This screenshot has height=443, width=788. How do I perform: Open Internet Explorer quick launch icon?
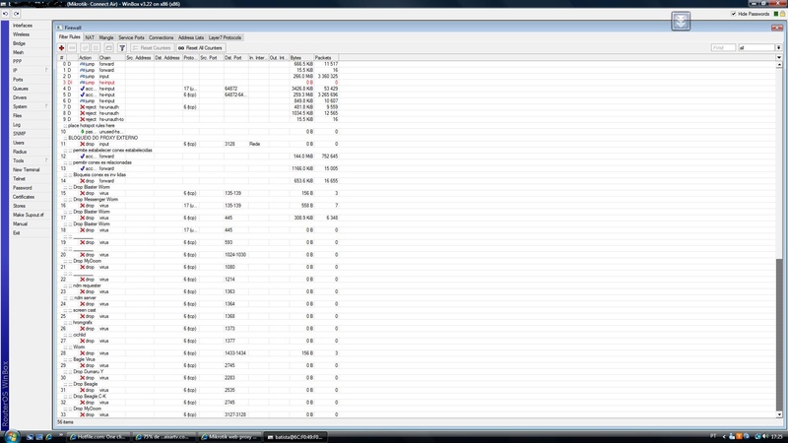[48, 437]
